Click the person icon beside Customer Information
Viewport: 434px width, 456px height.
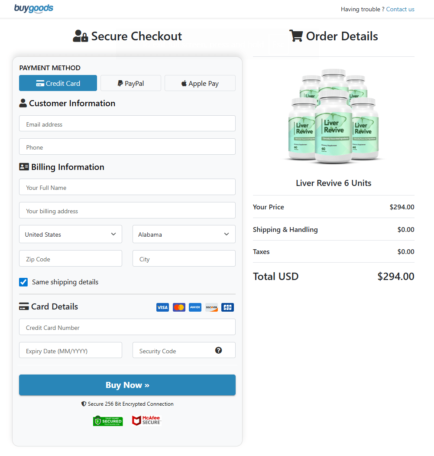click(x=23, y=103)
